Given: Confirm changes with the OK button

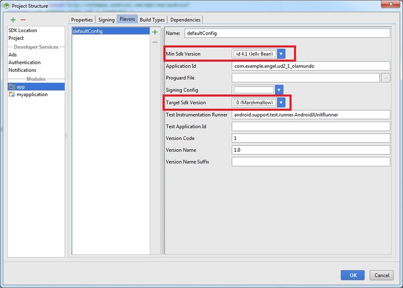Looking at the screenshot, I should coord(353,275).
